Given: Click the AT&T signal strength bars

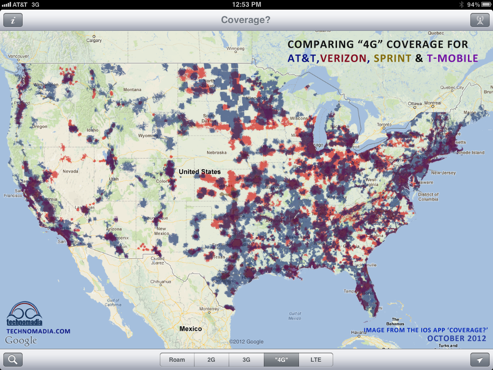Looking at the screenshot, I should pyautogui.click(x=6, y=4).
